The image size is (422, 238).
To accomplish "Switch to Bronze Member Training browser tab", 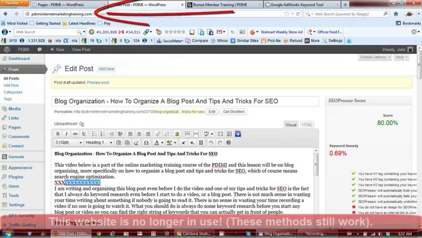I will pos(224,5).
